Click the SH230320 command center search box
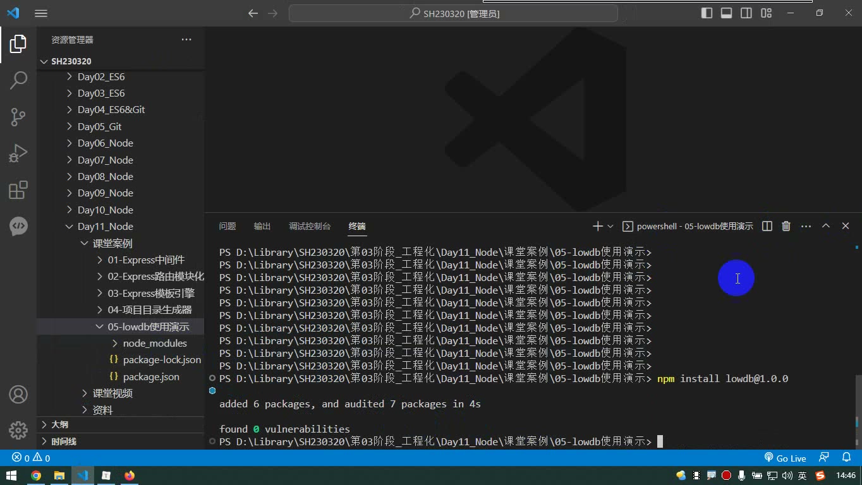The height and width of the screenshot is (485, 862). point(453,13)
